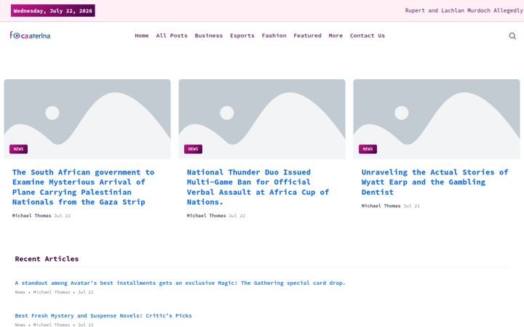Click the caaterina site logo
Screen dimensions: 524x327
pos(30,35)
